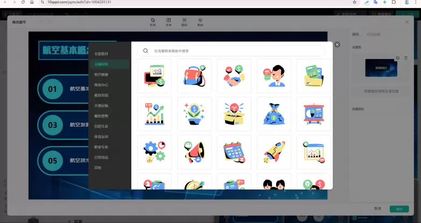
Task: Choose the customer service agent illustration
Action: (273, 76)
